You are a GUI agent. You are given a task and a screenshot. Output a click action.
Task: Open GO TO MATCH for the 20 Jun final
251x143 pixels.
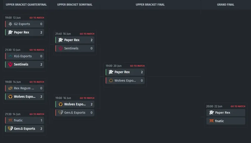[x=137, y=66]
